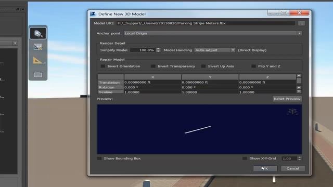Click the Scaling Y value 1.00000
Viewport: 333px width, 187px height.
coord(210,92)
